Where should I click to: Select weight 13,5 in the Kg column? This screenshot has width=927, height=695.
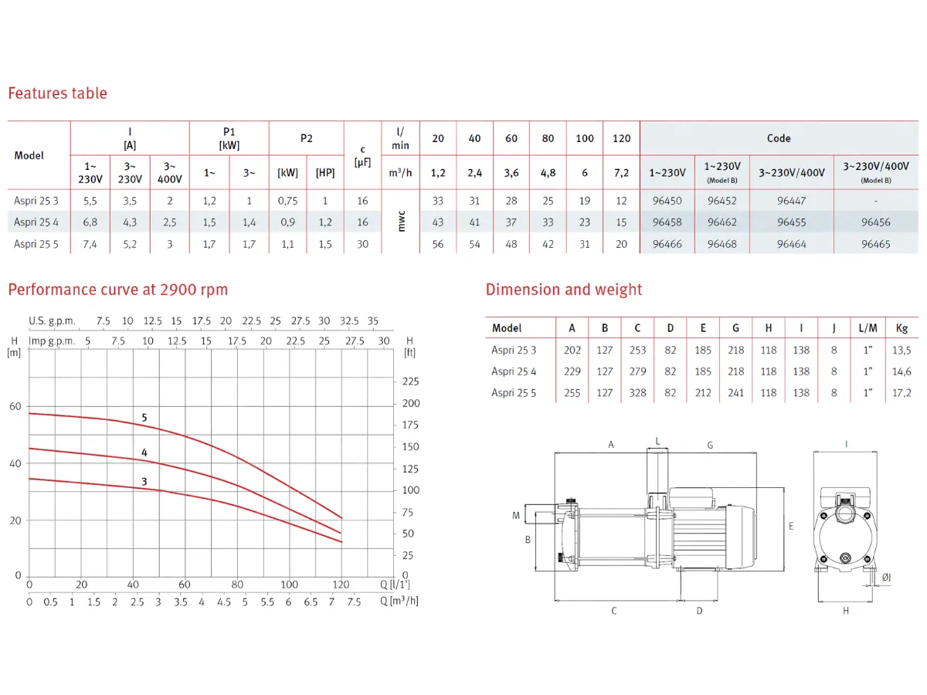click(x=902, y=350)
